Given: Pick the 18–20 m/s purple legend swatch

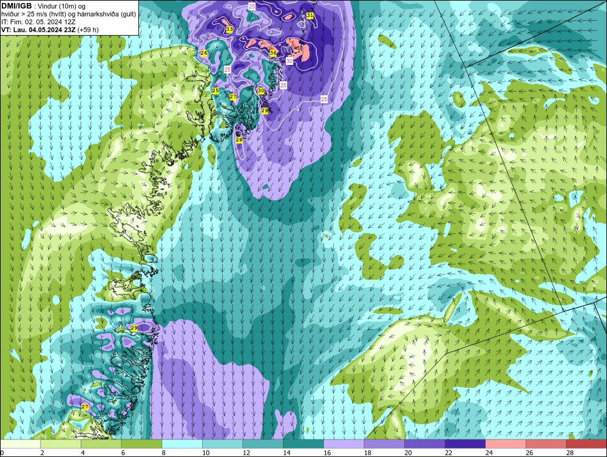Looking at the screenshot, I should (384, 444).
